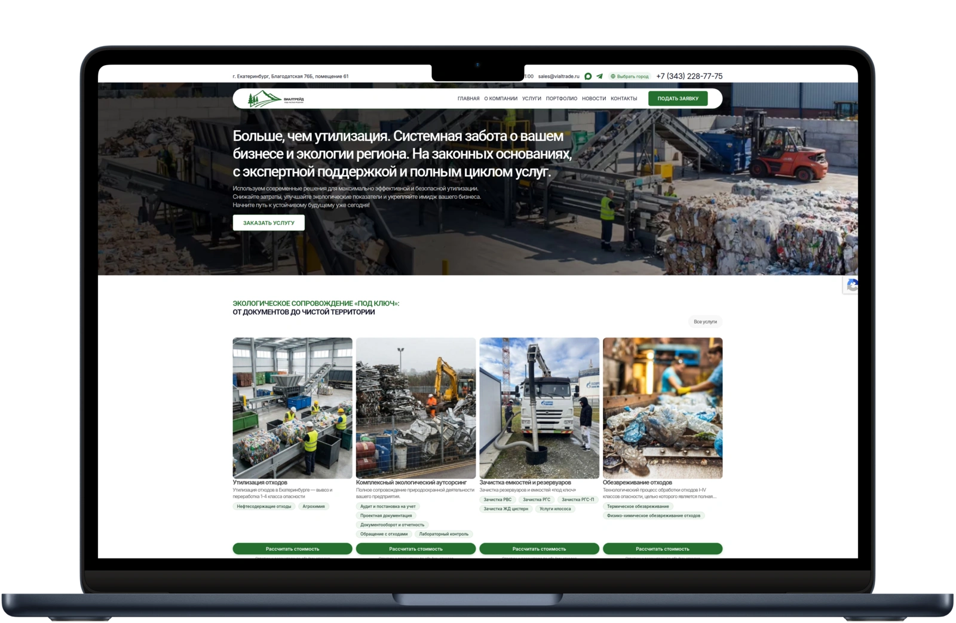
Task: Click Рассчитать стоимость under Комплексный экологический аутсорсинг
Action: pyautogui.click(x=416, y=549)
